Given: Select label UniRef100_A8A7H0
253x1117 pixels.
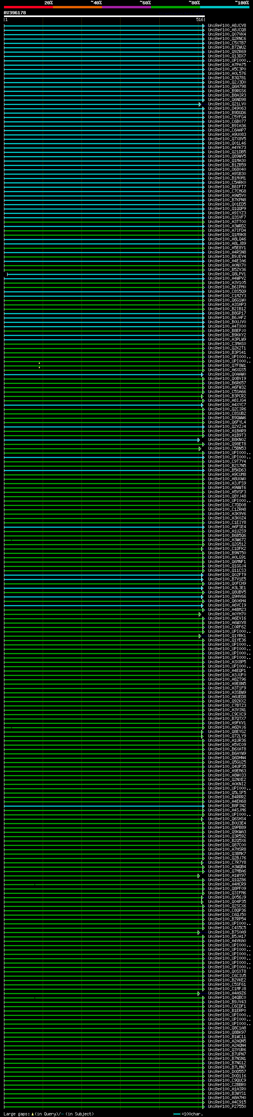Looking at the screenshot, I should click(x=227, y=1098).
